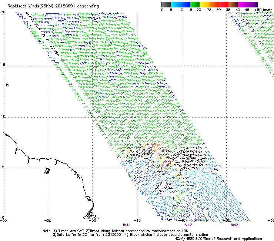Click the cyan-to-blue 5-15 knots legend segment
The width and height of the screenshot is (274, 241).
point(180,4)
